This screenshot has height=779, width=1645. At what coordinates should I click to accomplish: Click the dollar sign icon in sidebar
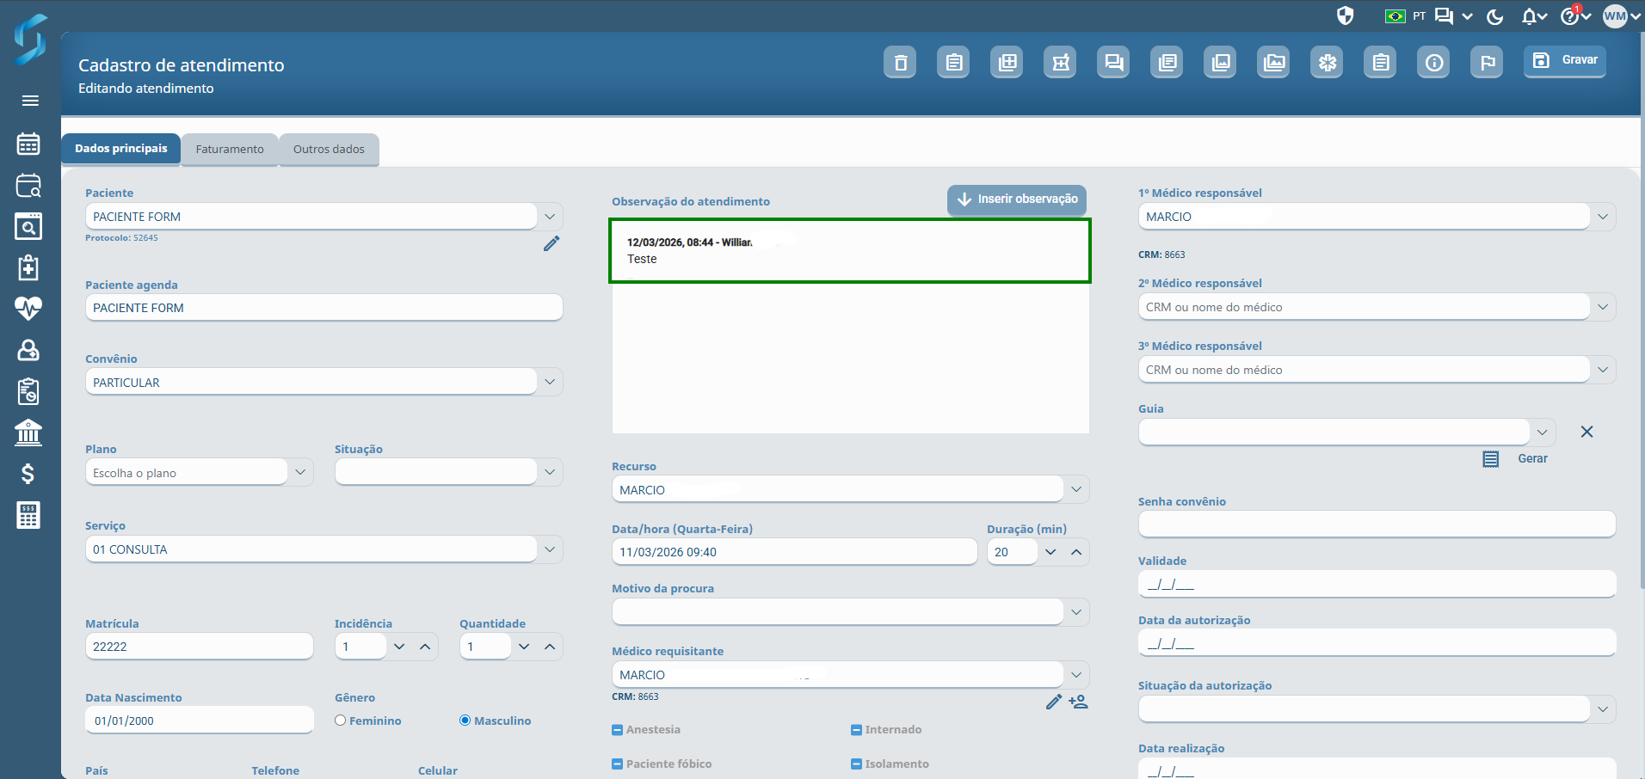28,474
